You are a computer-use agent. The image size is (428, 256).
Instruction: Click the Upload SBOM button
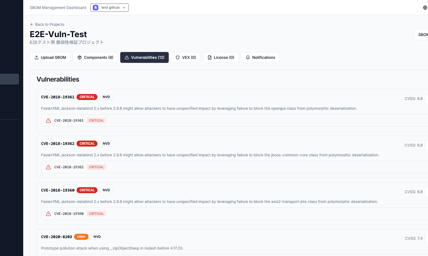click(50, 57)
